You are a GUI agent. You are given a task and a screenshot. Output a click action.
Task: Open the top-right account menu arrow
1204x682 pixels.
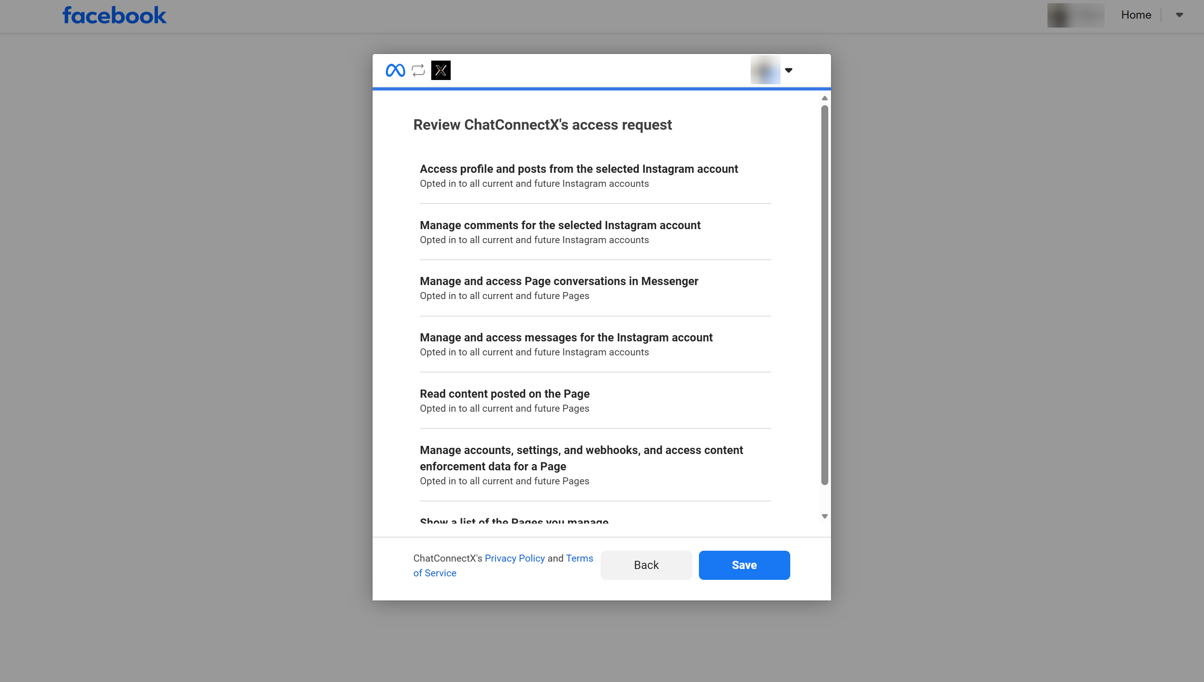1179,15
